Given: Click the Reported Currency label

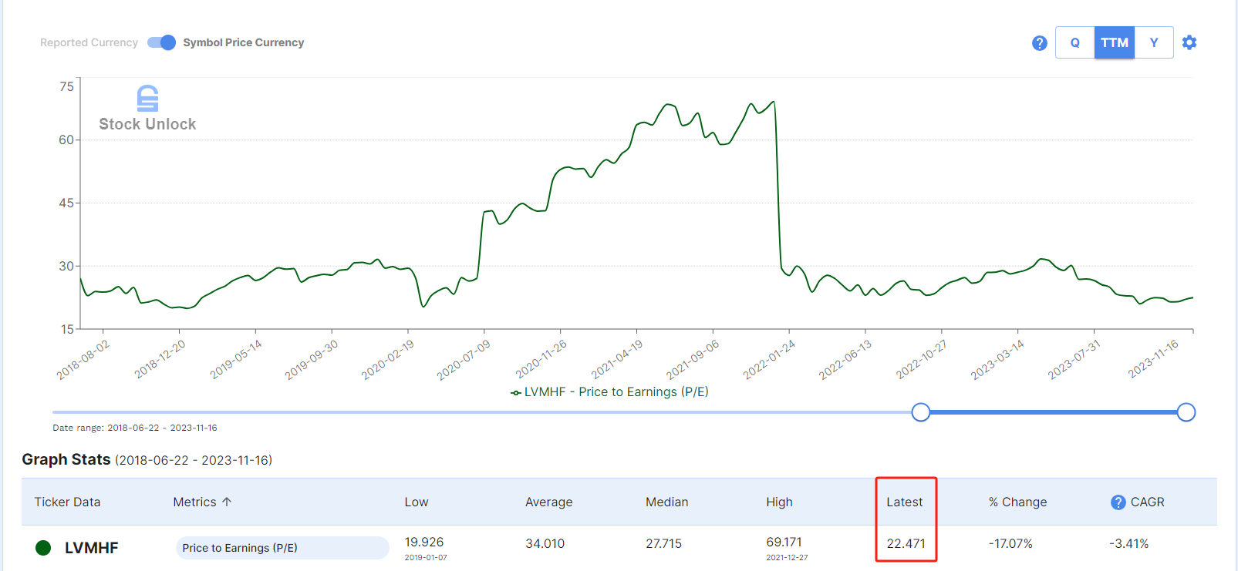Looking at the screenshot, I should point(89,42).
